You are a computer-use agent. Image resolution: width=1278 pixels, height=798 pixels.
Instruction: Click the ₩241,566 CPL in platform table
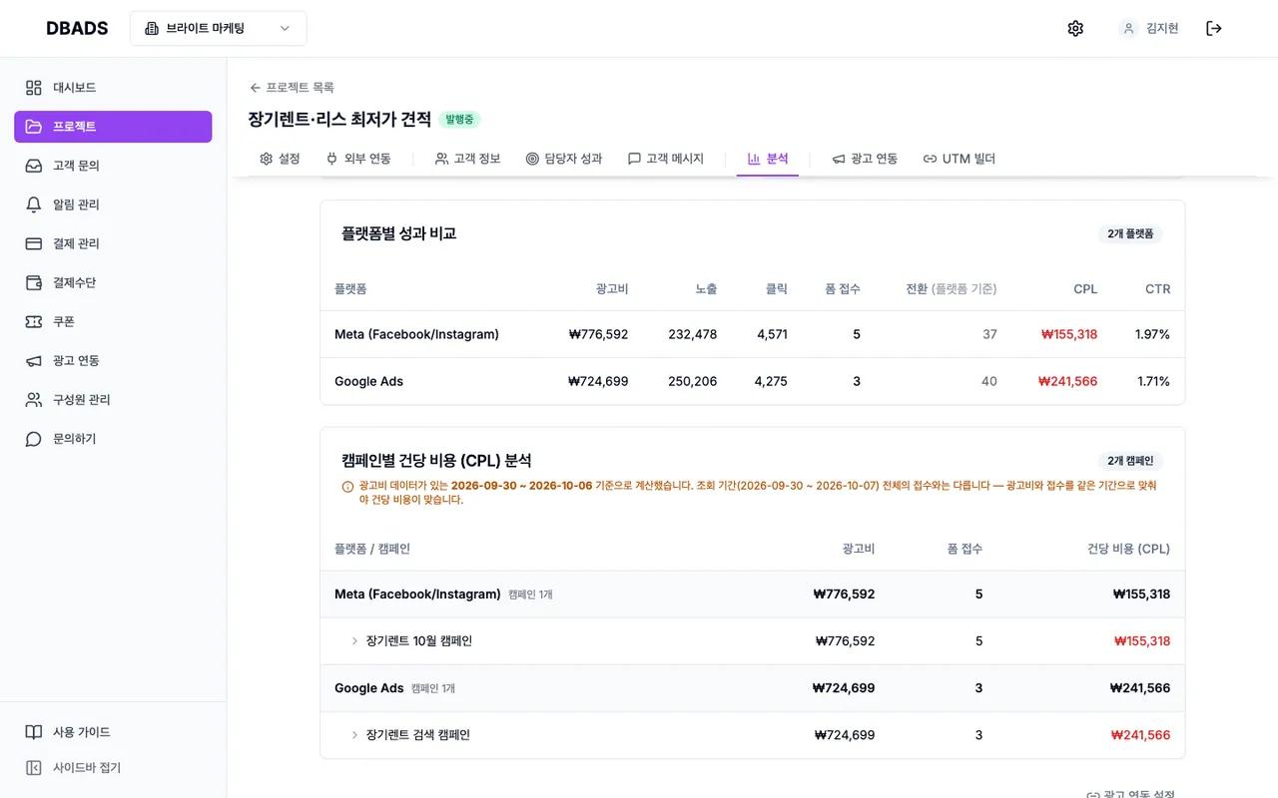tap(1068, 381)
